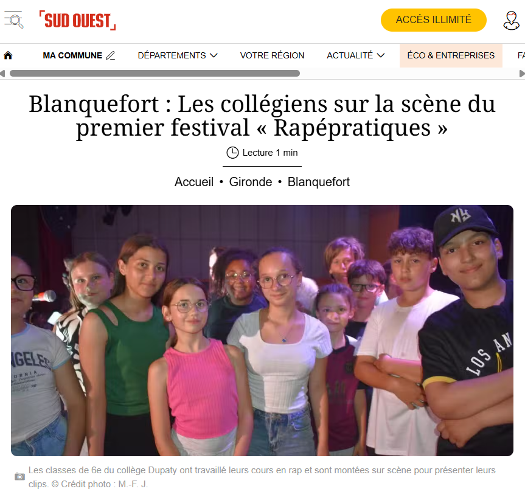Screen dimensions: 525x500
Task: Edit commune with the pencil icon
Action: [x=111, y=55]
